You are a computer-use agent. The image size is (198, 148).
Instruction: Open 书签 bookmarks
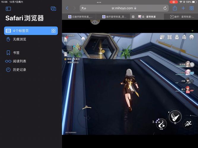pyautogui.click(x=31, y=53)
